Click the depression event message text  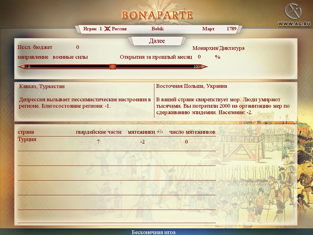click(85, 103)
